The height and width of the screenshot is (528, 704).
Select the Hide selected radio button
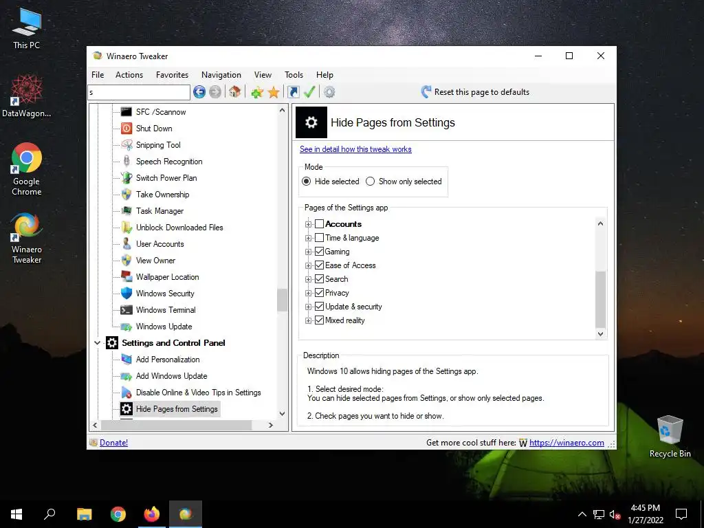(307, 181)
